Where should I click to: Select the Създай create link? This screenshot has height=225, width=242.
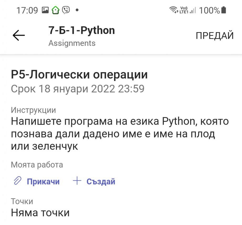click(x=101, y=182)
